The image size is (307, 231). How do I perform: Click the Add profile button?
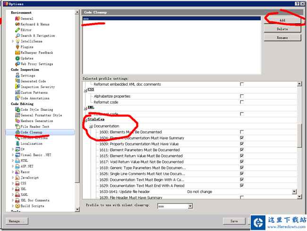(282, 20)
